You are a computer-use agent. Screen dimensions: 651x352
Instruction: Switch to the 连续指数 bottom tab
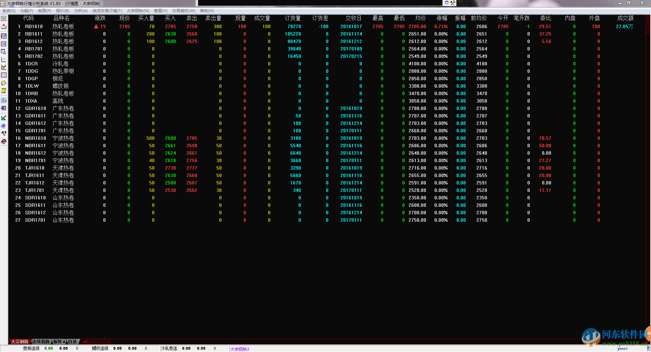[41, 342]
